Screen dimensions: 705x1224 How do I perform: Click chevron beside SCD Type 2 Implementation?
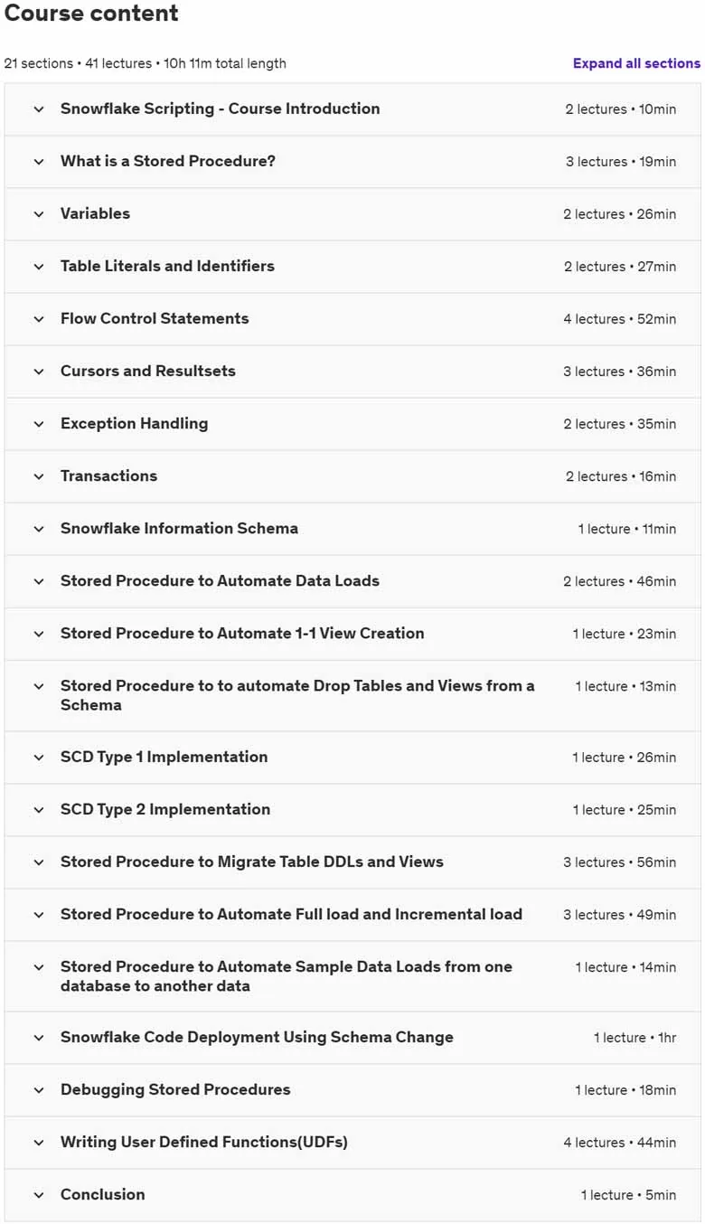(x=39, y=810)
